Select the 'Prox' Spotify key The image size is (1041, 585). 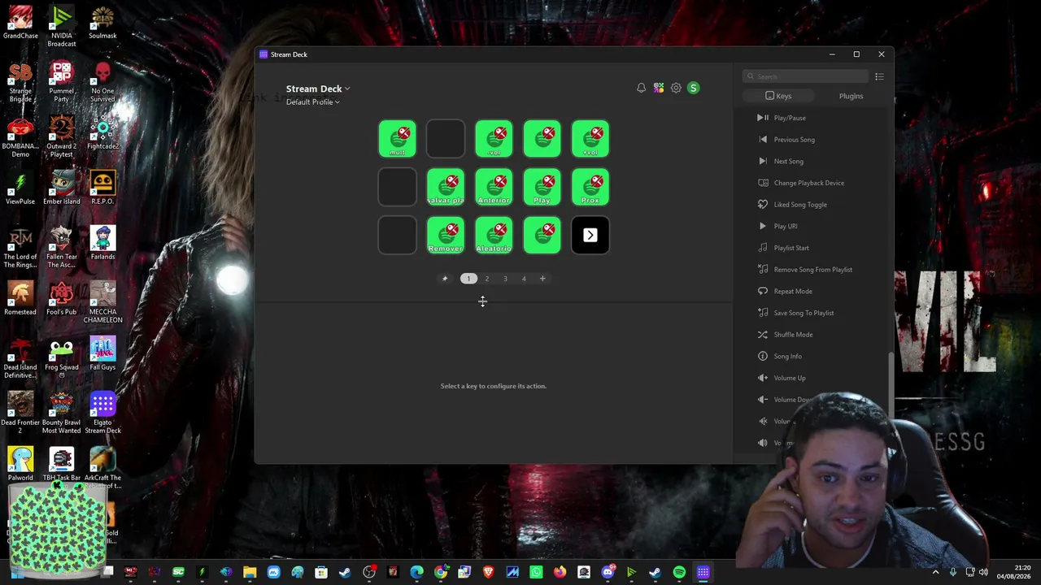point(590,187)
